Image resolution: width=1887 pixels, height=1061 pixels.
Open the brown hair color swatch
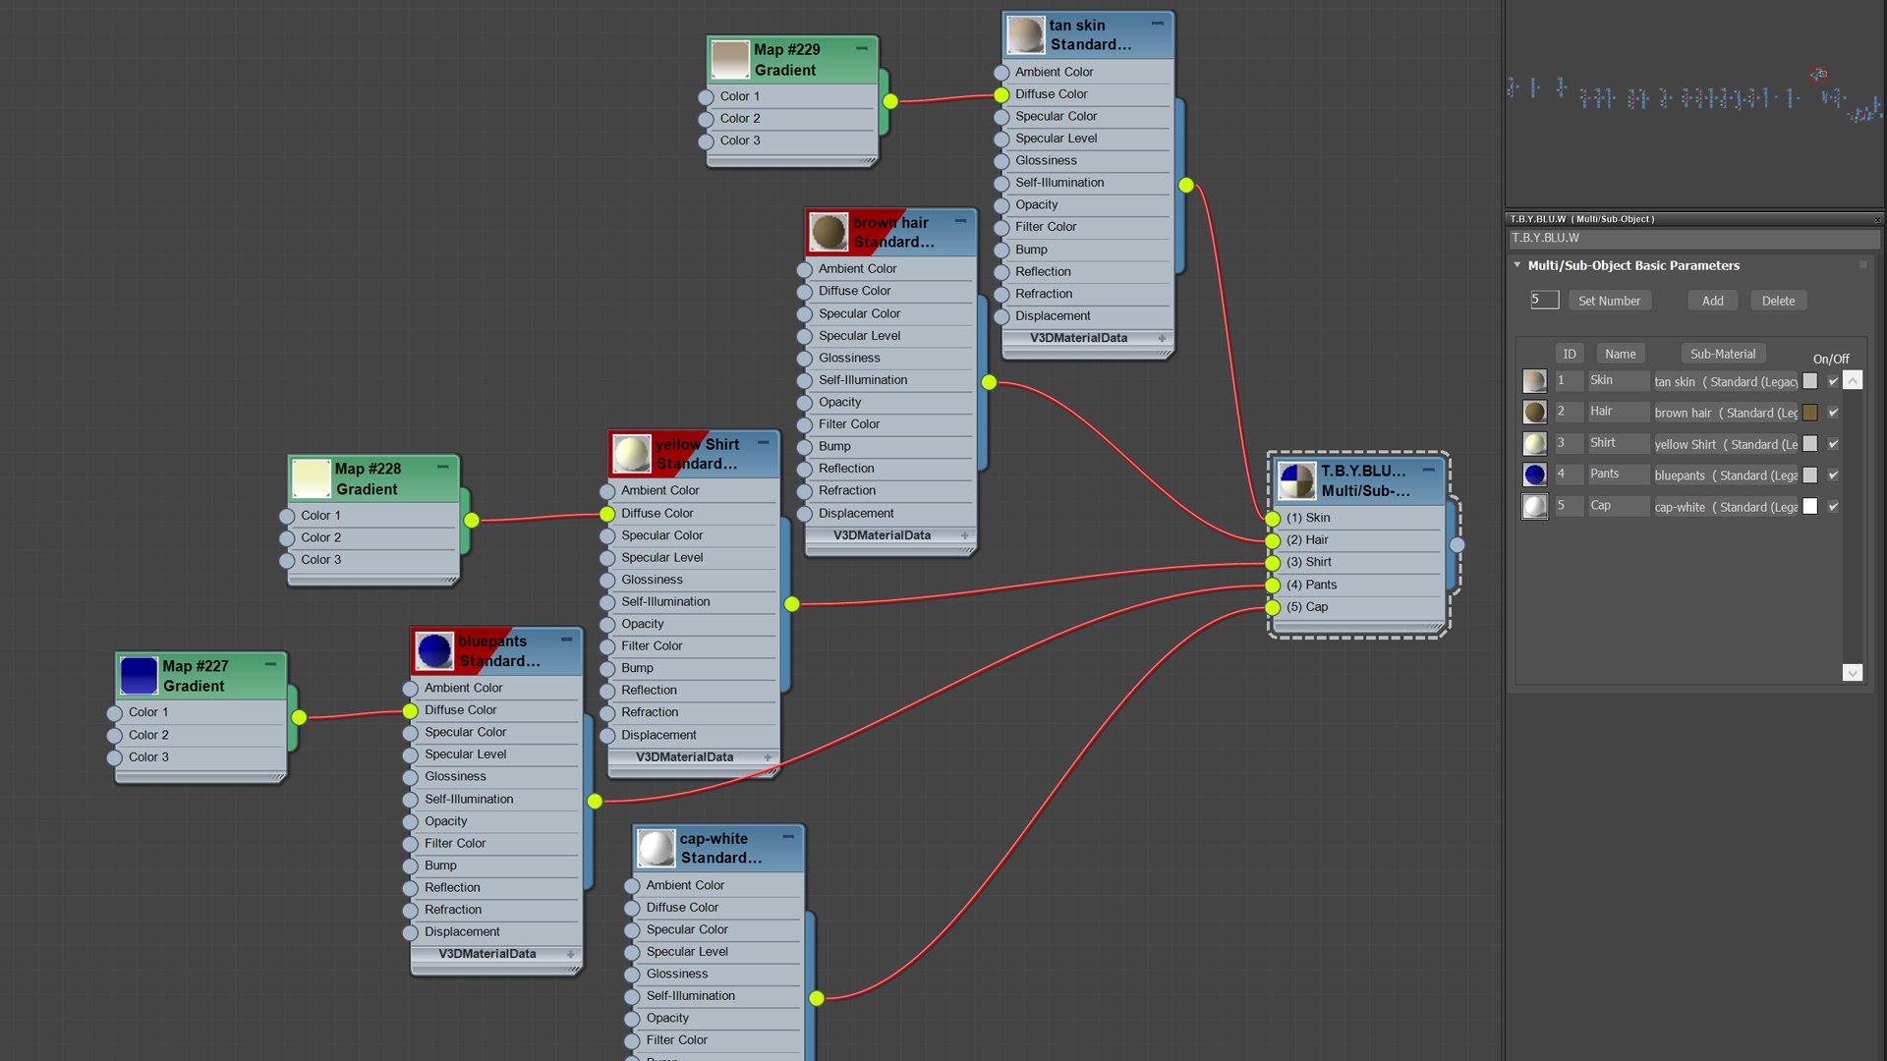1810,413
